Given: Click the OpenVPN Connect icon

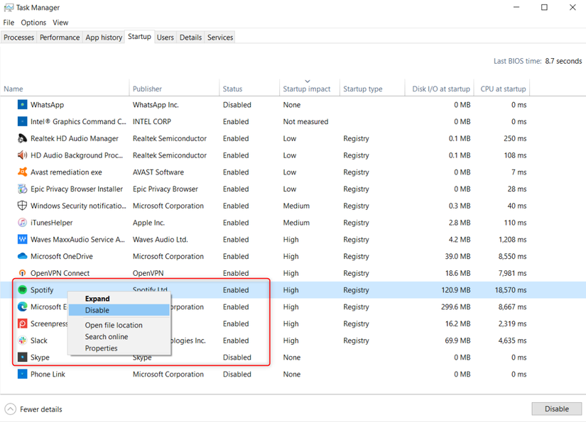Looking at the screenshot, I should pos(22,273).
